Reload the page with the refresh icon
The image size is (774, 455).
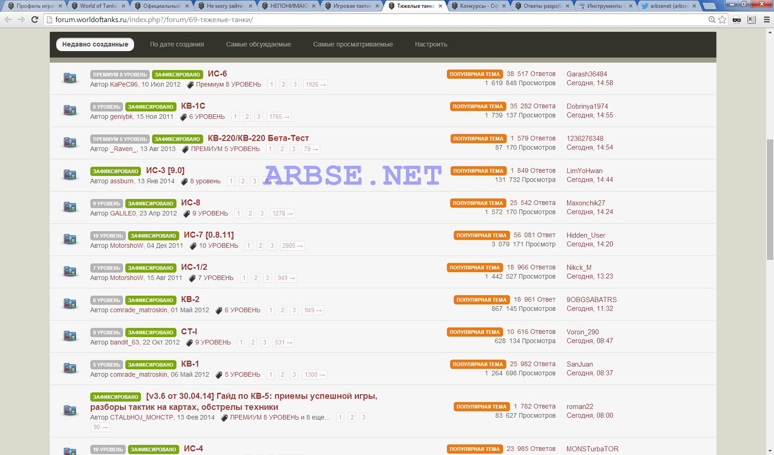(x=35, y=20)
